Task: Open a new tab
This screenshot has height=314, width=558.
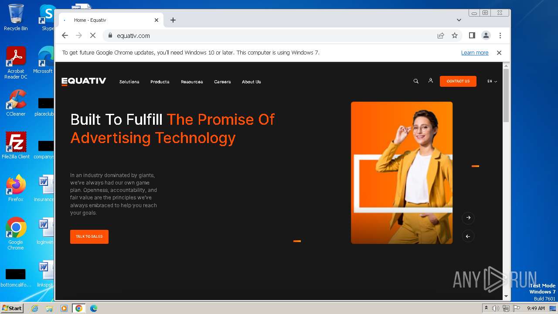Action: click(173, 20)
